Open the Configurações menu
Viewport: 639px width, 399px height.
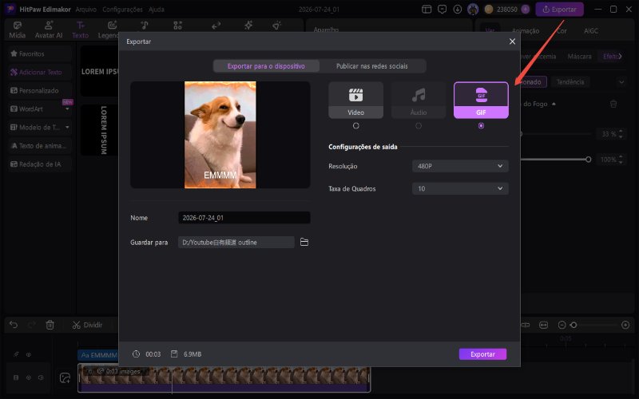click(122, 9)
